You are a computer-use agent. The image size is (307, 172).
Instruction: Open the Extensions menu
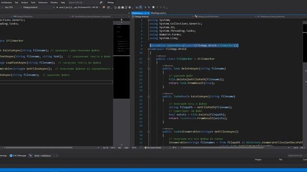(43, 2)
